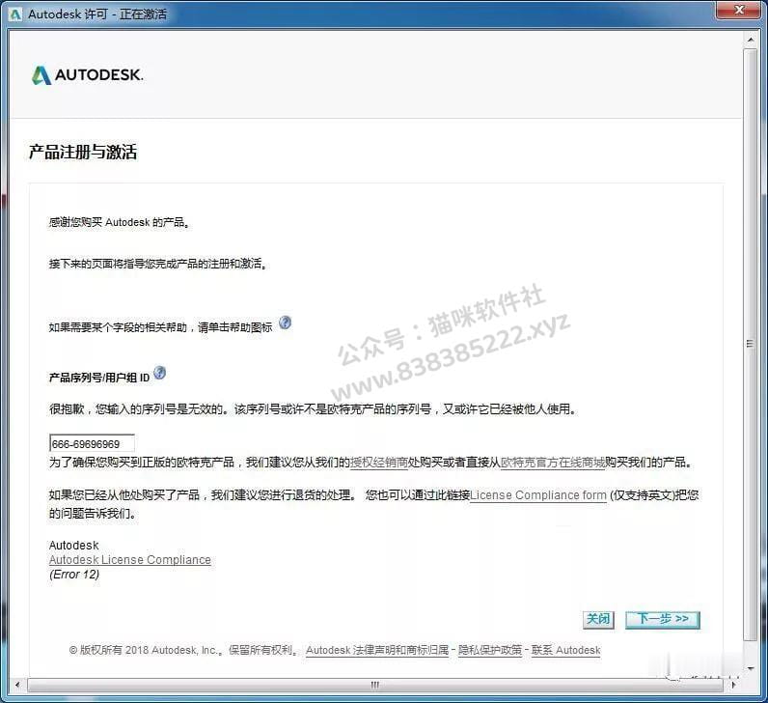Close the Autodesk 许可 window
The width and height of the screenshot is (768, 703).
tap(739, 10)
